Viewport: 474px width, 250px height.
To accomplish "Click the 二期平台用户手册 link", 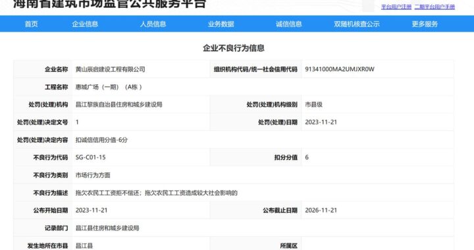I will (x=434, y=7).
